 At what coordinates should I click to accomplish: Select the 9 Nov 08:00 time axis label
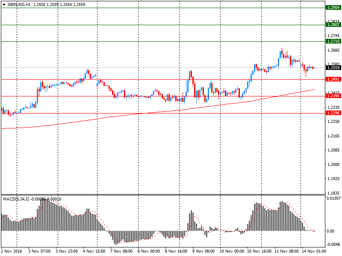point(203,251)
